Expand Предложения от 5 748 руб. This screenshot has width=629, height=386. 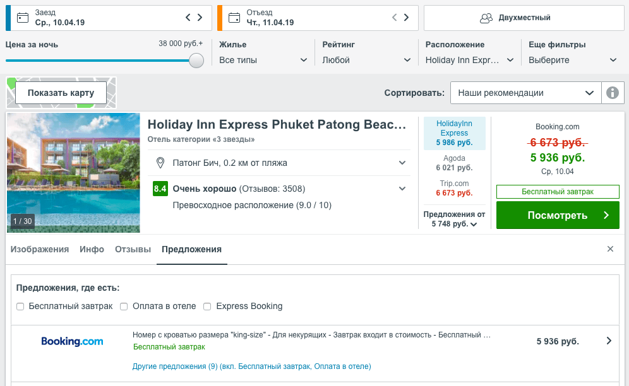455,219
